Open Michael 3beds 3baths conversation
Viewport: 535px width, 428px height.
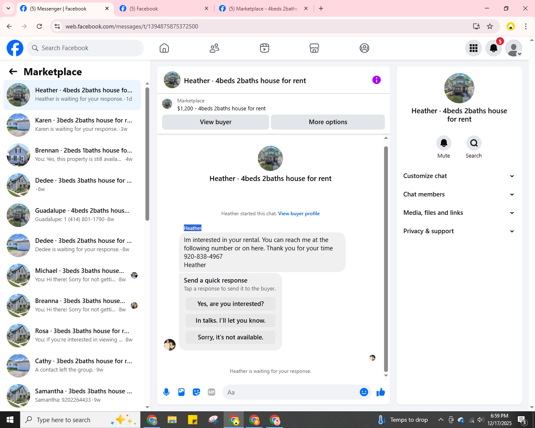pos(72,275)
